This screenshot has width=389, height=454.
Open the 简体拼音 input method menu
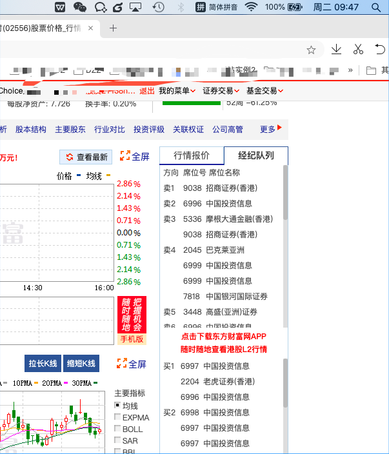click(x=216, y=7)
